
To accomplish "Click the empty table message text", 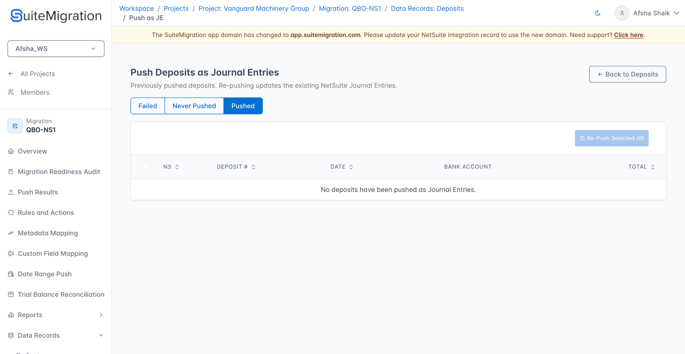I will tap(398, 189).
